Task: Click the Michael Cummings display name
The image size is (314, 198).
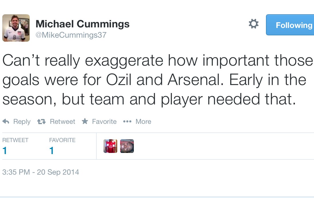Action: [82, 24]
